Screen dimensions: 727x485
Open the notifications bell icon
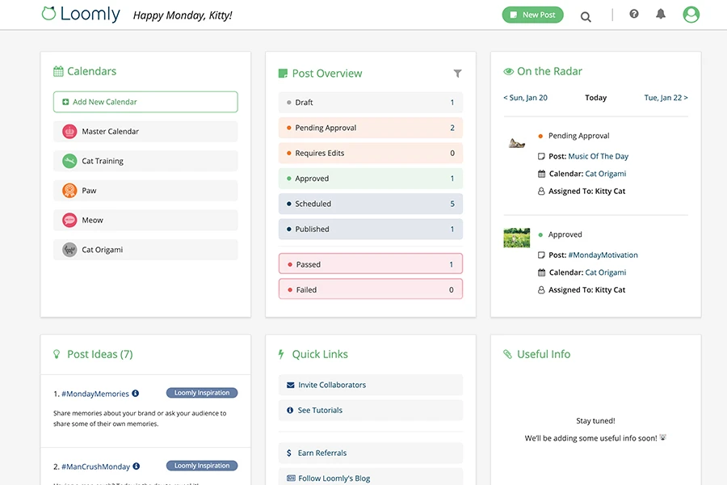(x=661, y=14)
